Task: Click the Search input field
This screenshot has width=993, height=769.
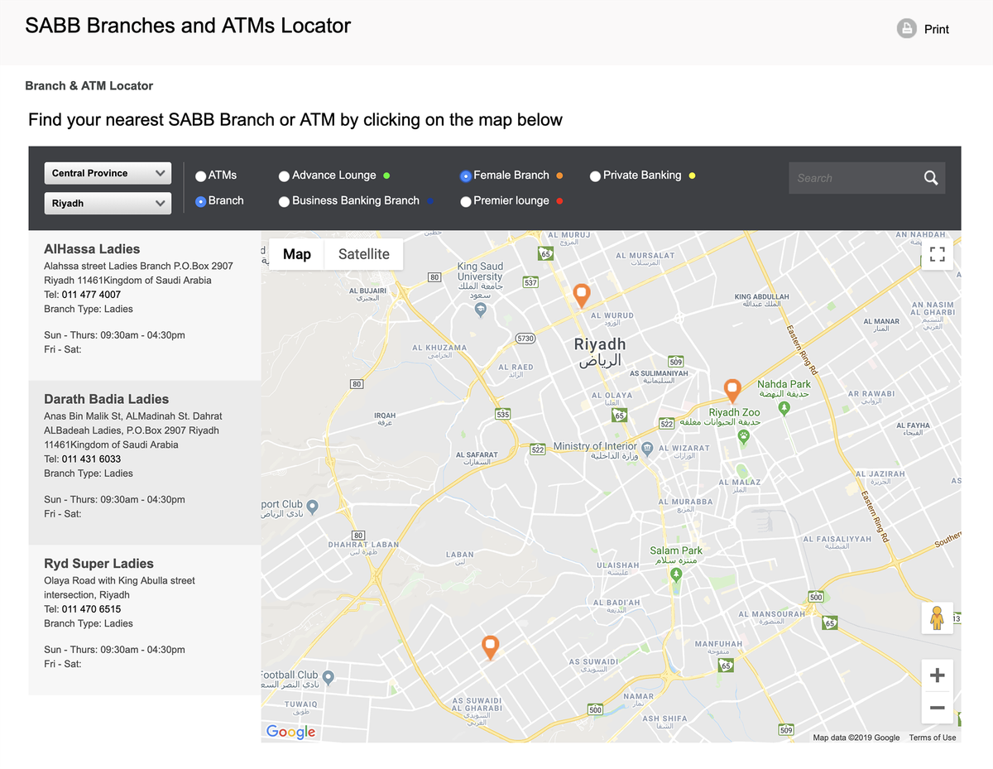Action: 855,178
